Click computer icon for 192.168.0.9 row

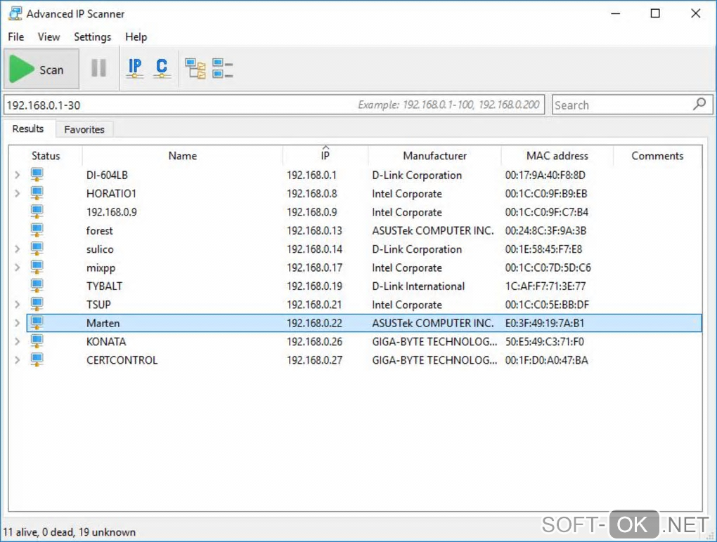37,212
